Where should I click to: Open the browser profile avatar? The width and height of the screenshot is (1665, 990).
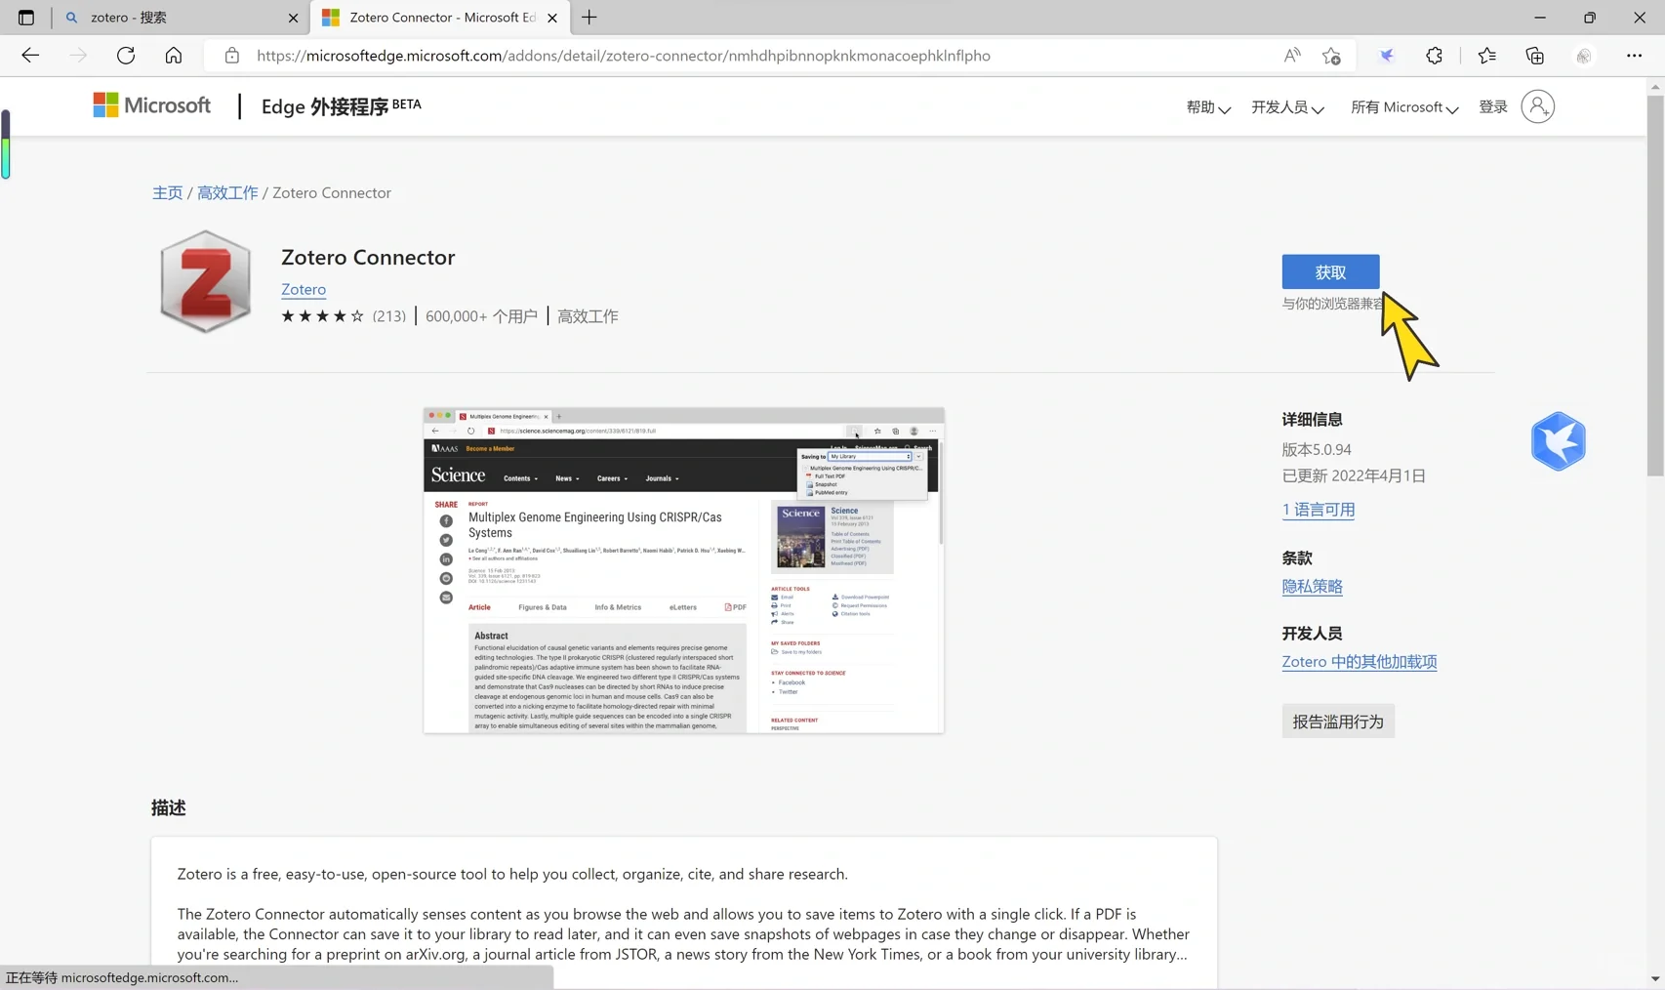coord(1584,56)
